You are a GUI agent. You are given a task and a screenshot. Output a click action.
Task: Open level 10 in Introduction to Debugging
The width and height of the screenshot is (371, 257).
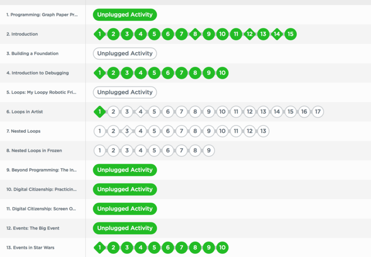pyautogui.click(x=223, y=73)
